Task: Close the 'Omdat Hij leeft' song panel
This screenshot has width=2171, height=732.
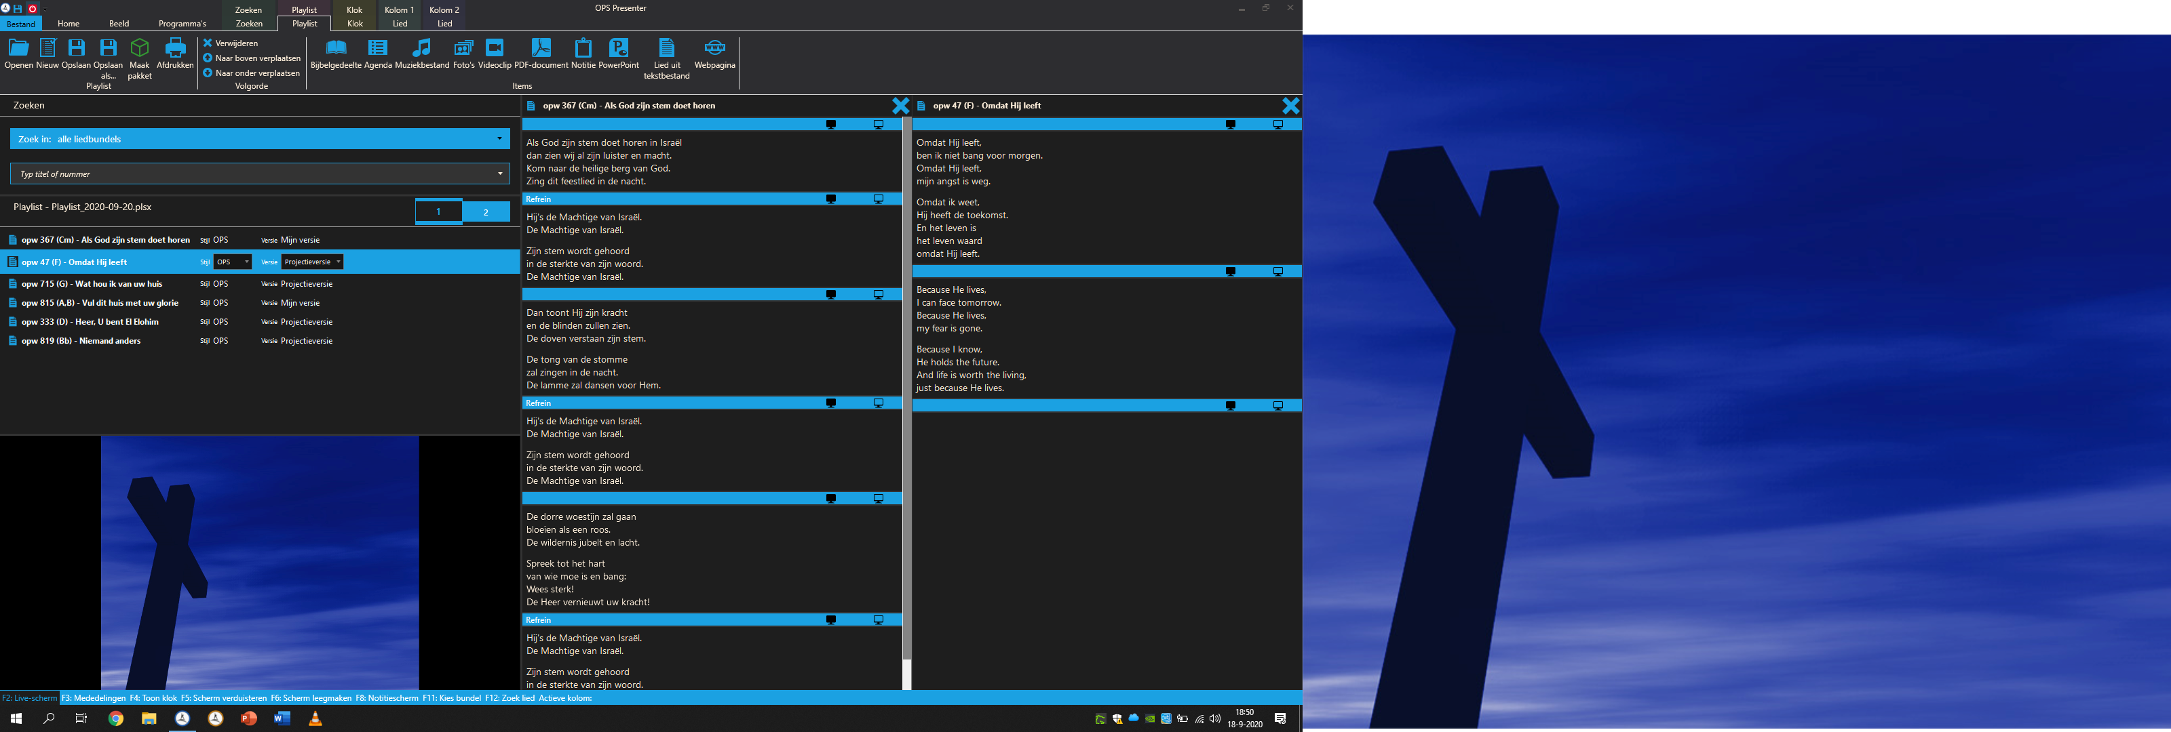Action: [1290, 105]
